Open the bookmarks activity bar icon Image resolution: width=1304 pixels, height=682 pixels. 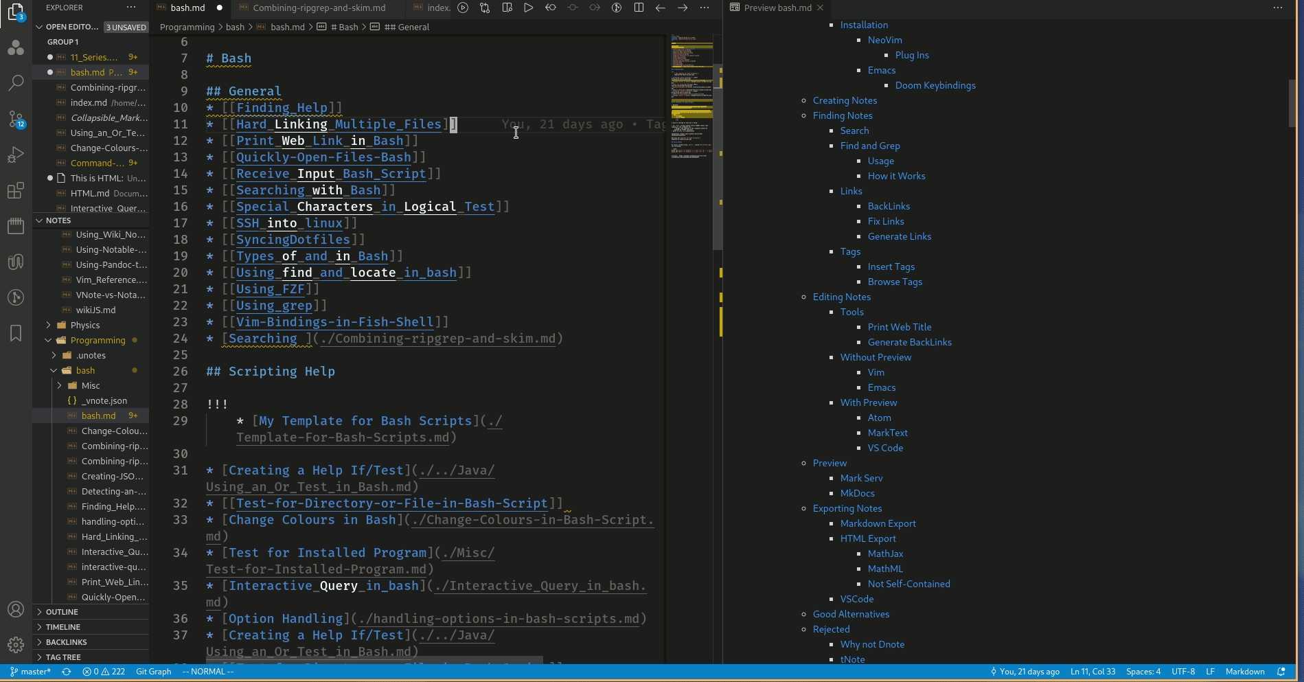tap(15, 333)
